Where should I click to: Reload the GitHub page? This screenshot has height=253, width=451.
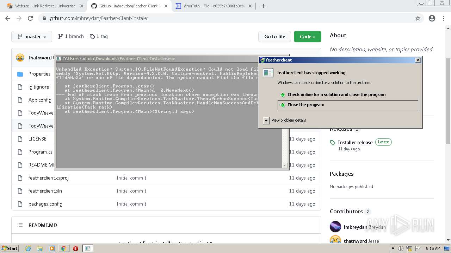pos(30,18)
